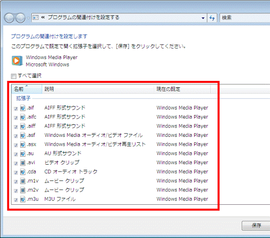
Task: Collapse the 拡張子 group header
Action: click(23, 98)
